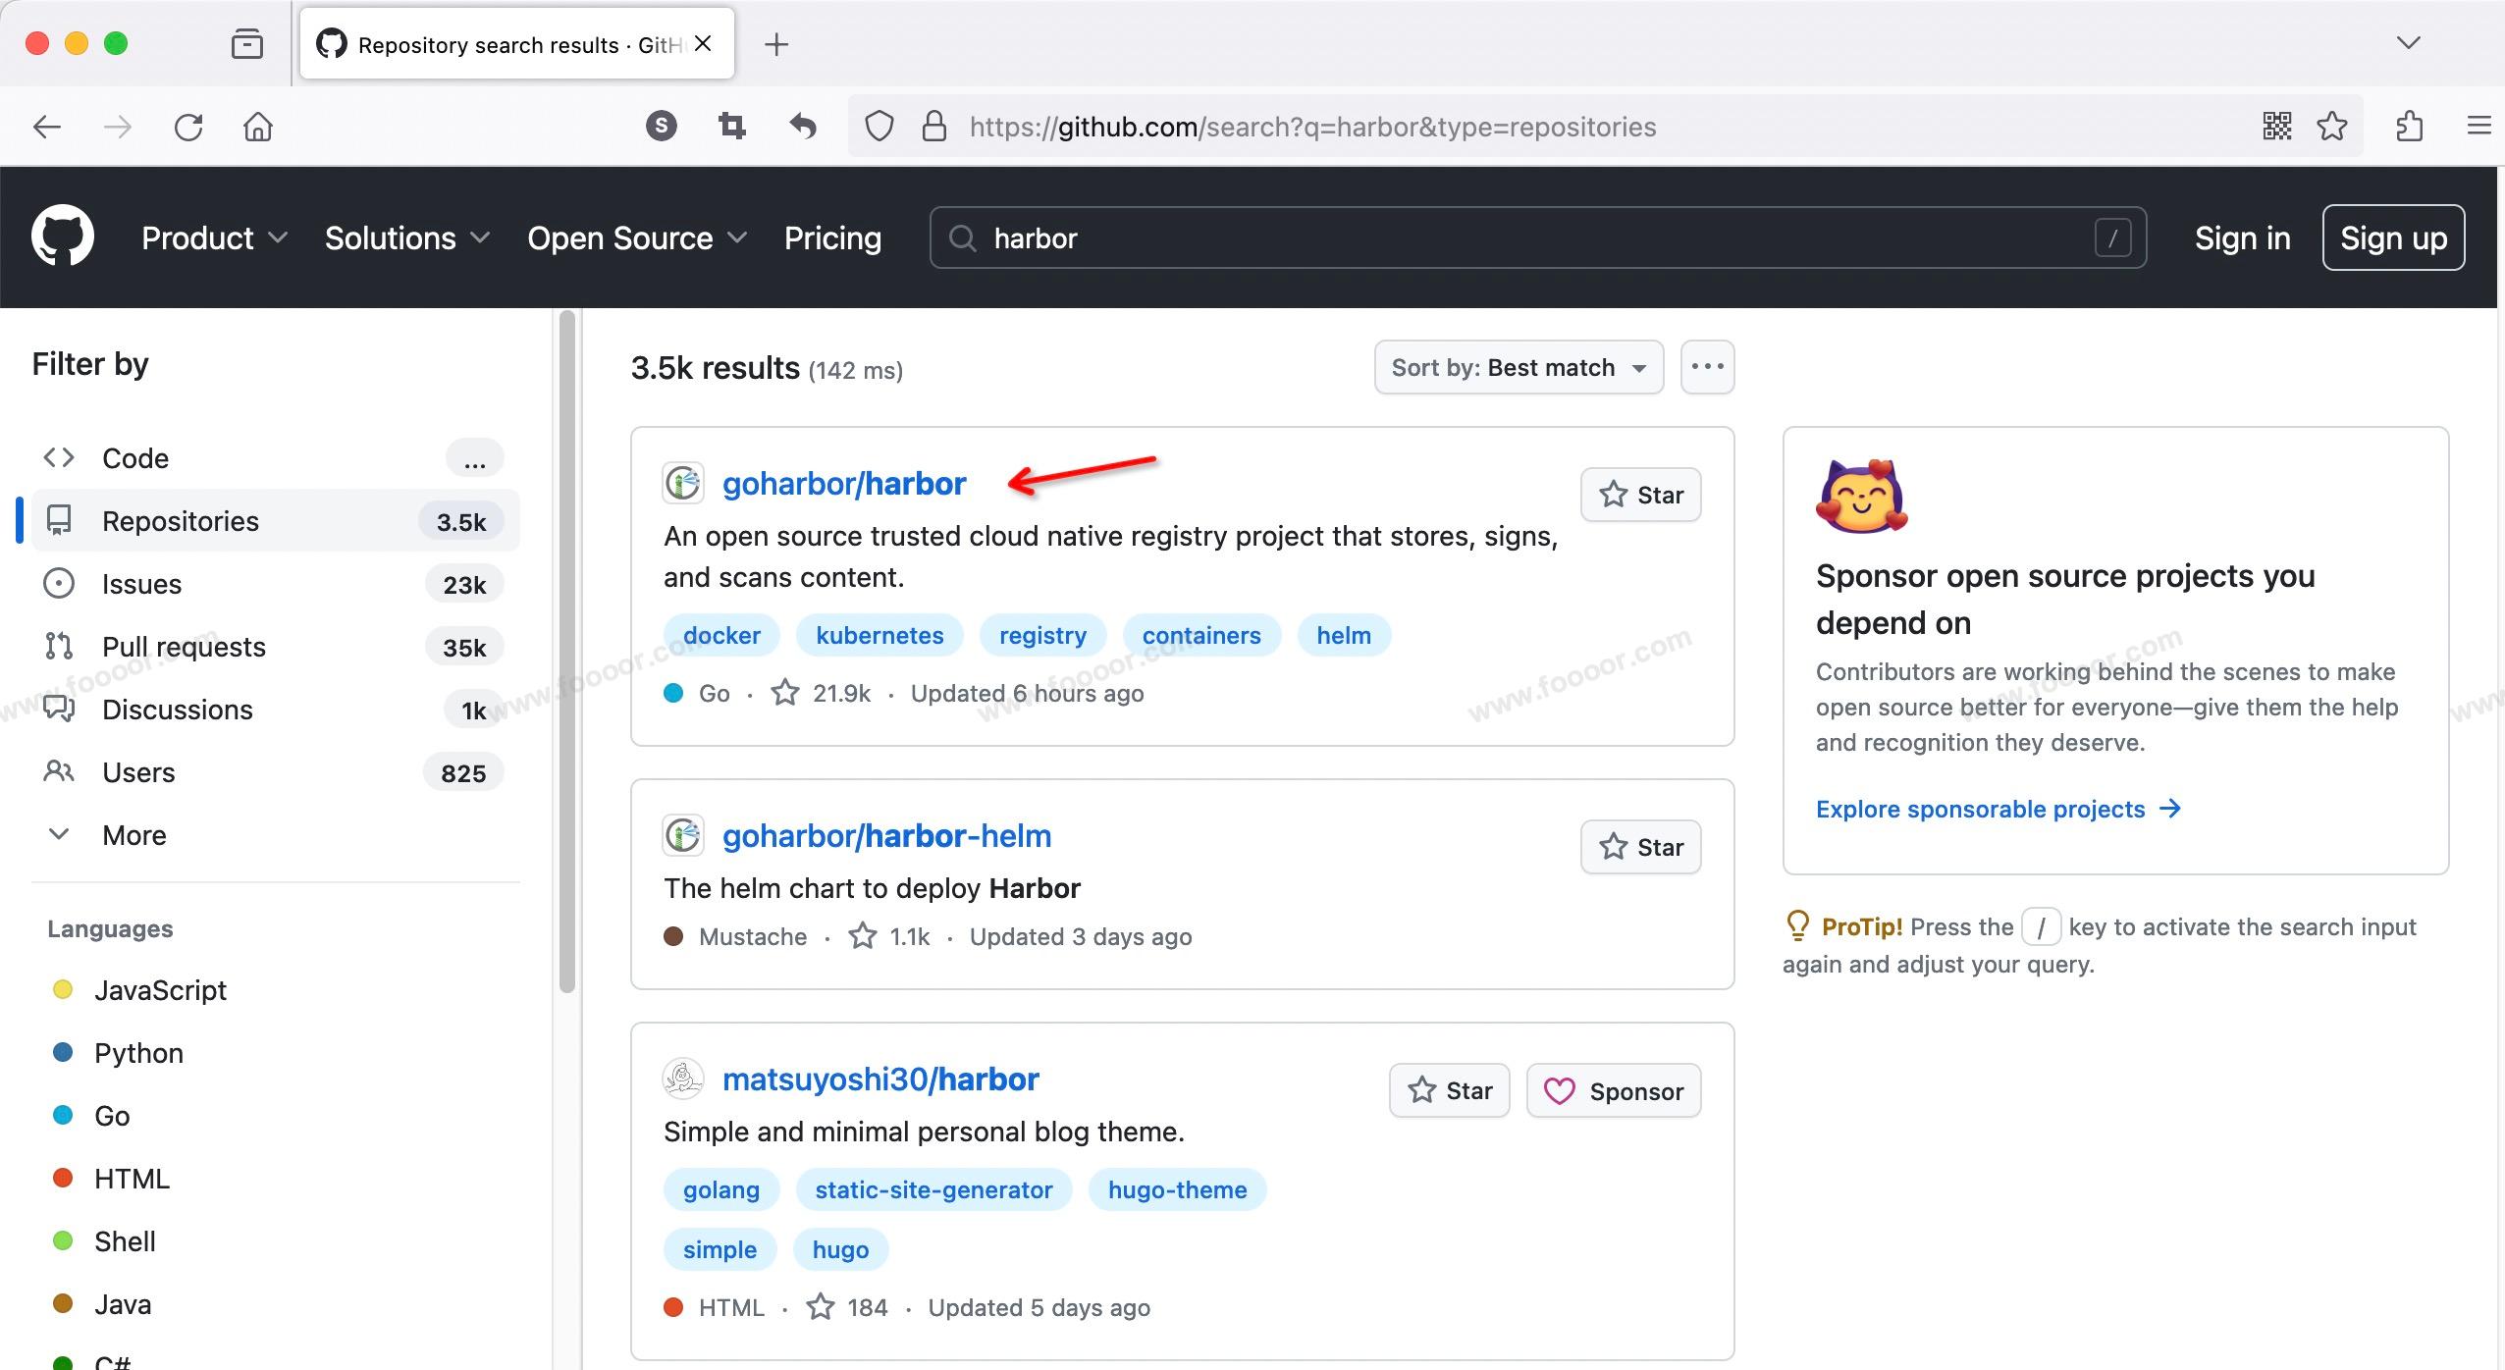Open the browser extensions puzzle icon
Image resolution: width=2505 pixels, height=1370 pixels.
pos(2410,127)
